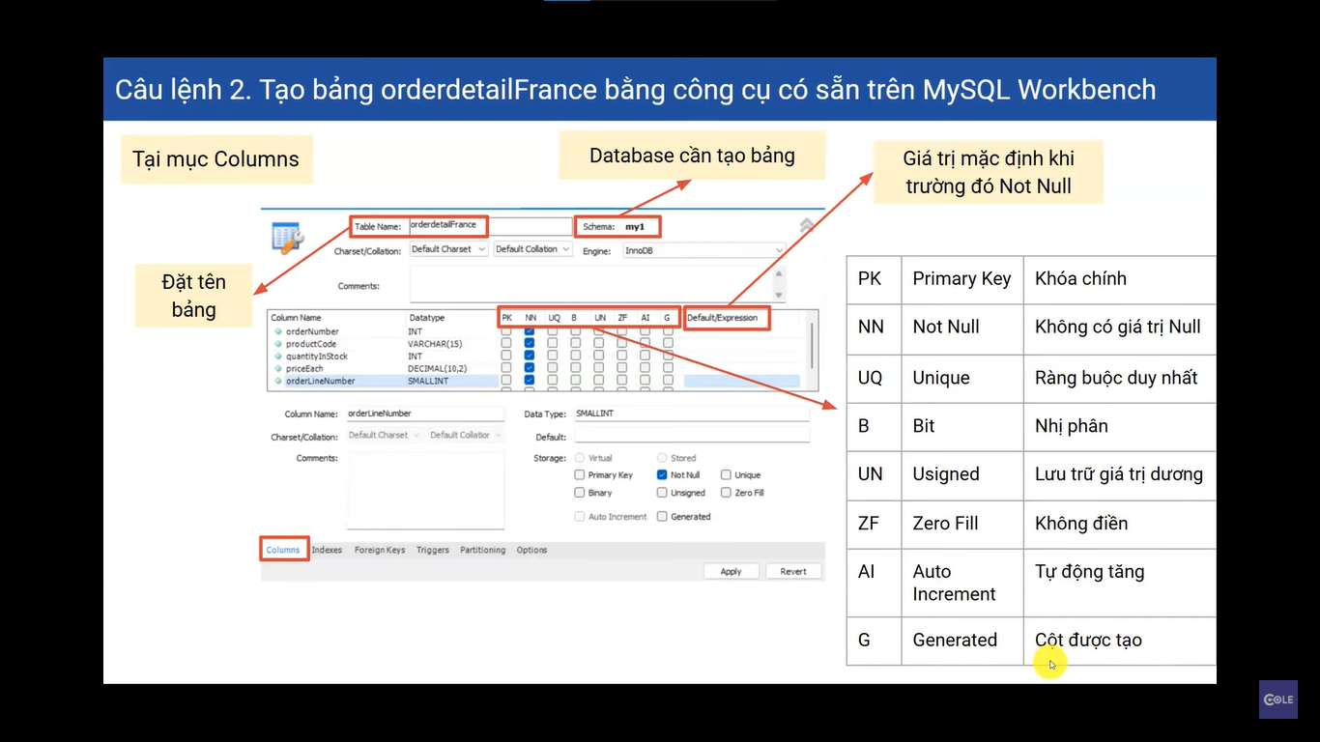This screenshot has height=742, width=1320.
Task: Open the Triggers tab
Action: pos(433,550)
